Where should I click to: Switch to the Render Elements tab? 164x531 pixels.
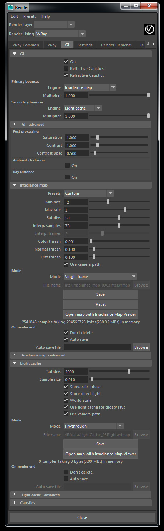coord(116,45)
